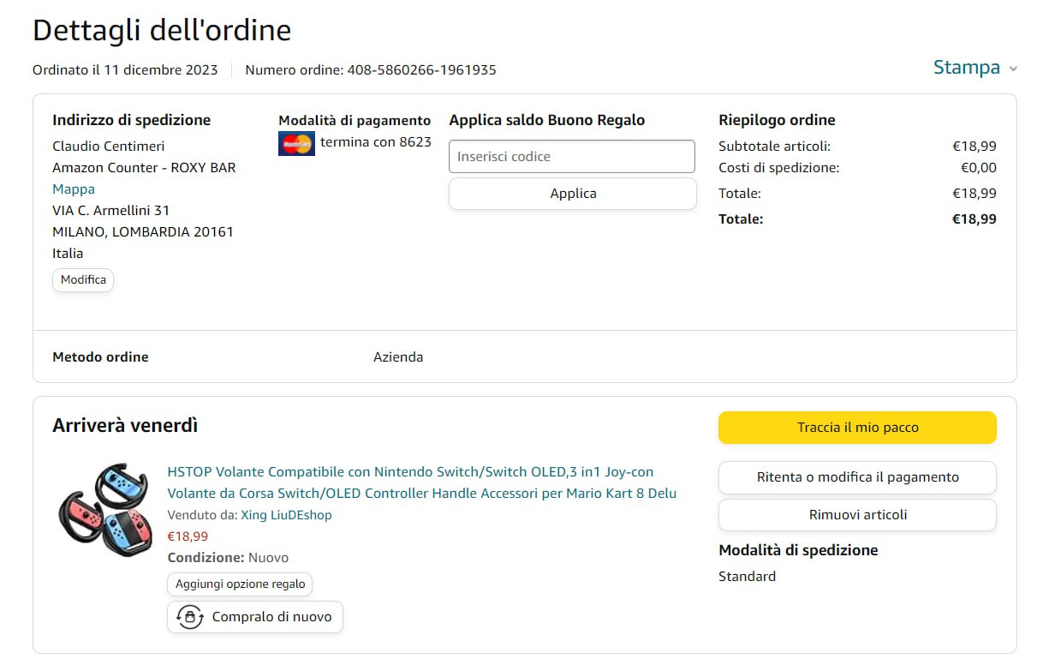
Task: Click the circular arrows buy-again icon
Action: (189, 617)
